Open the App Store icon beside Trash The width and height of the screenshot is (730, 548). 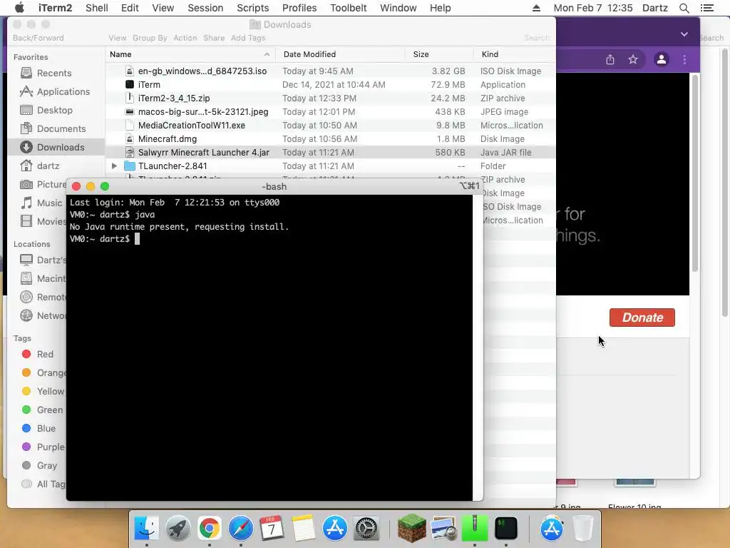tap(551, 529)
